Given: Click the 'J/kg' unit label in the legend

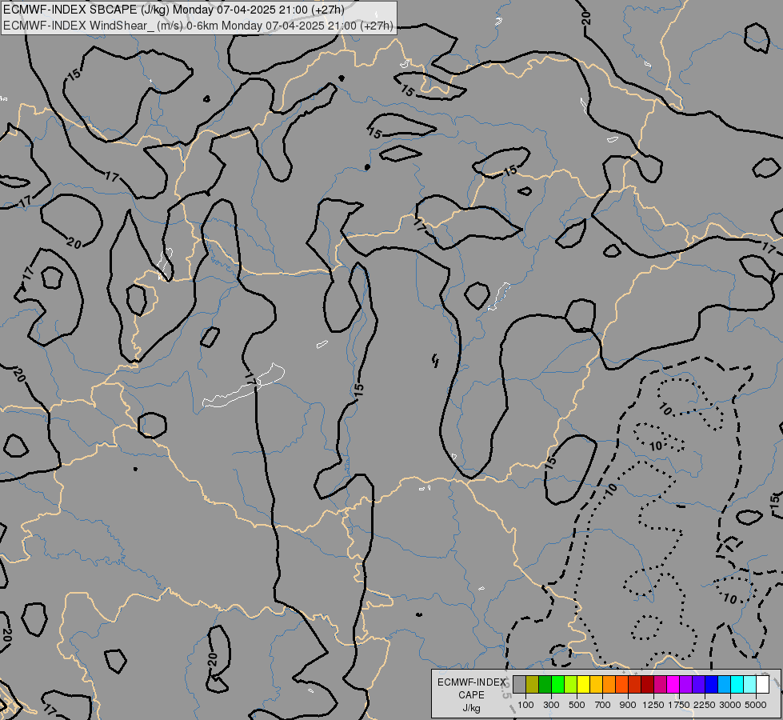Looking at the screenshot, I should (471, 709).
